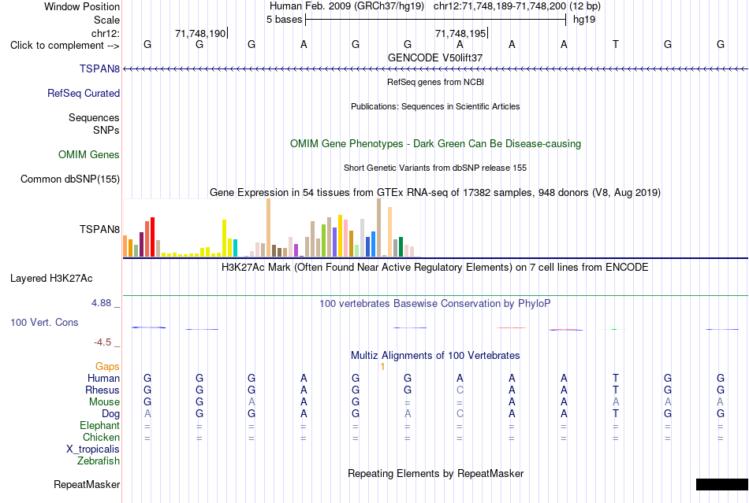Click the bright red GTEx expression bar
This screenshot has height=503, width=749.
point(152,237)
